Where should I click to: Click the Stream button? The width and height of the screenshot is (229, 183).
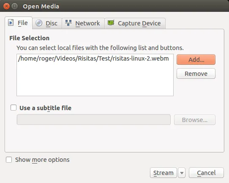point(163,173)
